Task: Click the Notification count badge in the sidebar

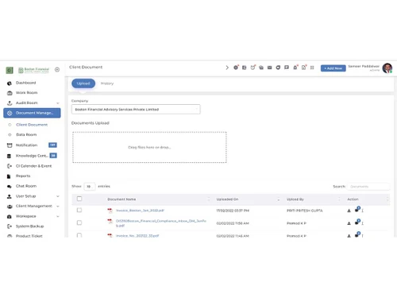Action: coord(52,145)
